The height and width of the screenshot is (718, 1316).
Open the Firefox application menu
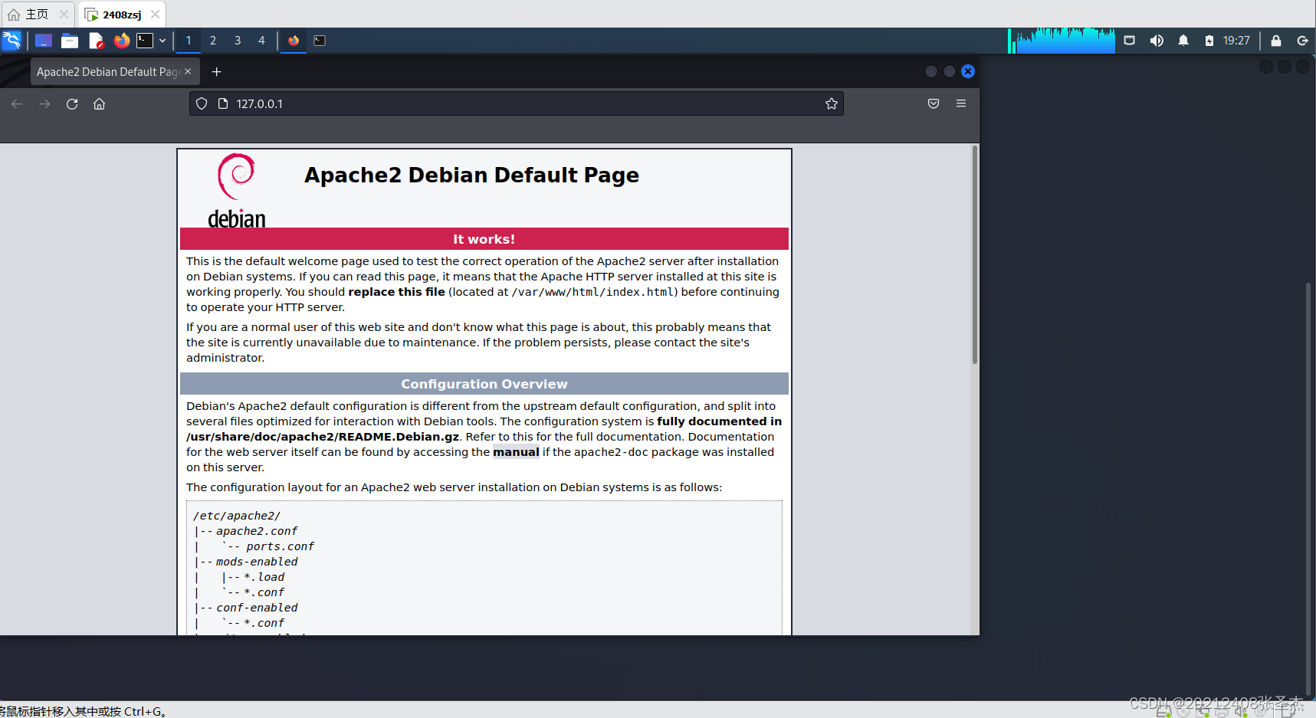pos(961,103)
